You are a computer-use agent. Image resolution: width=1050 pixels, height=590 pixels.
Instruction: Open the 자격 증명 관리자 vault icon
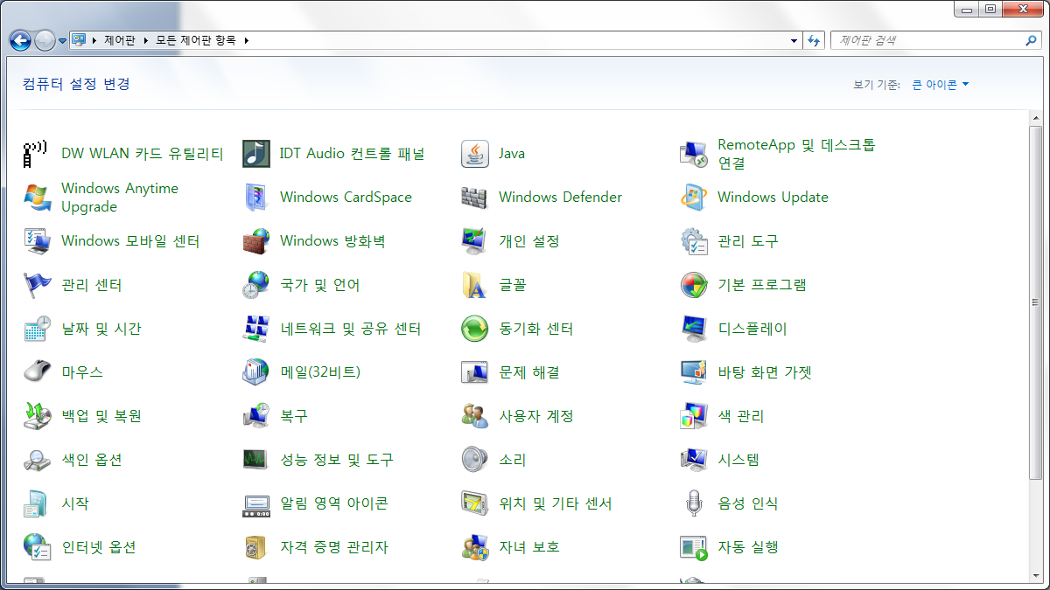[256, 547]
